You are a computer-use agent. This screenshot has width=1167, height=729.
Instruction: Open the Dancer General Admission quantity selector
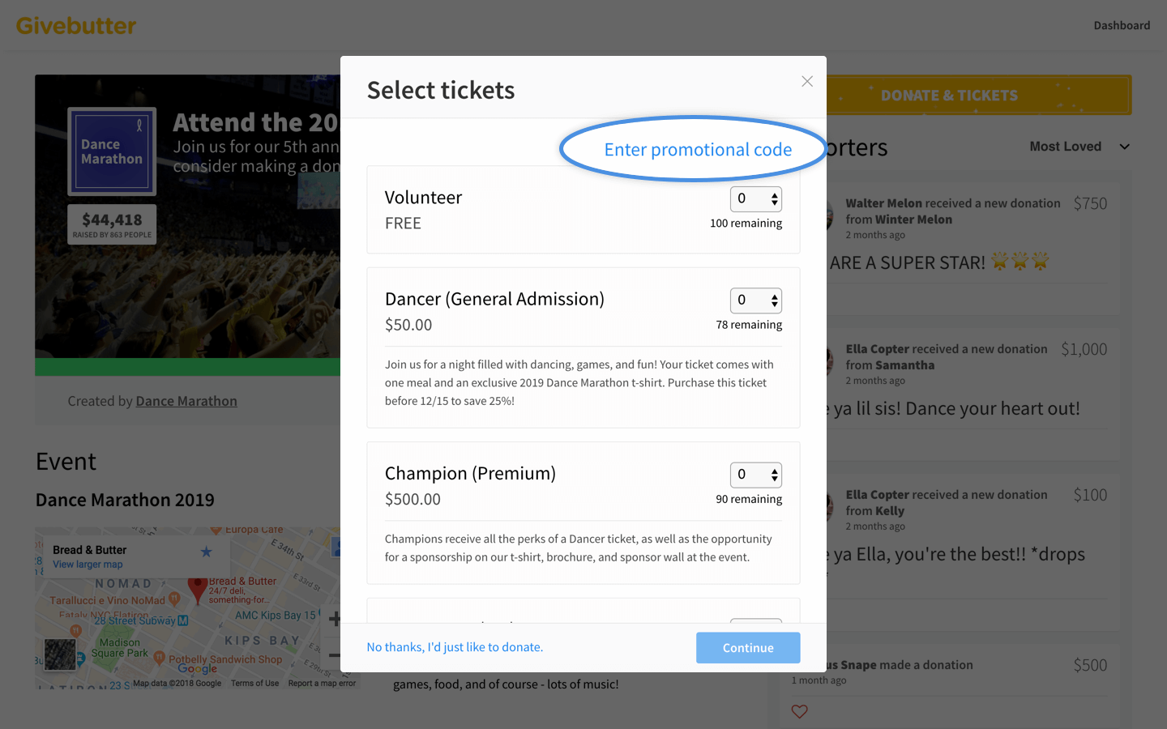point(755,301)
